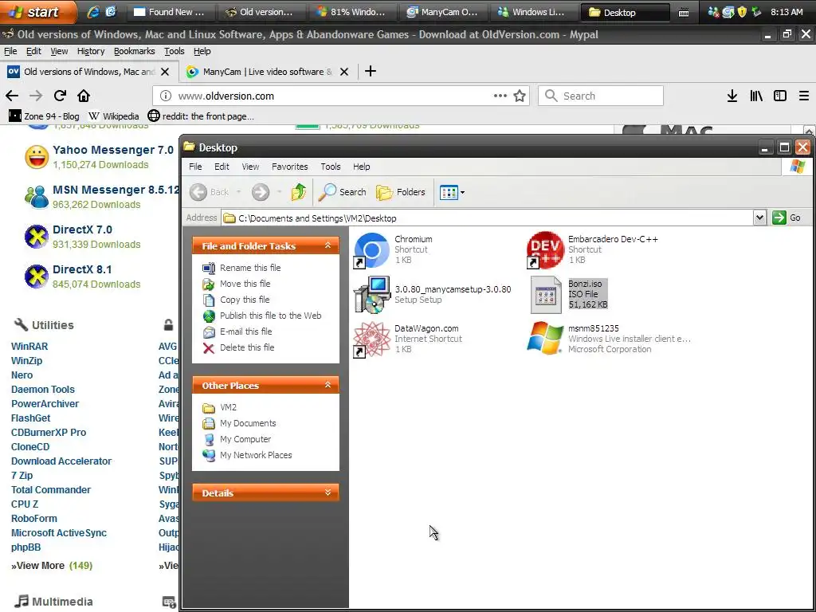Open Mypal browser Bookmarks menu
This screenshot has width=816, height=612.
tap(134, 51)
